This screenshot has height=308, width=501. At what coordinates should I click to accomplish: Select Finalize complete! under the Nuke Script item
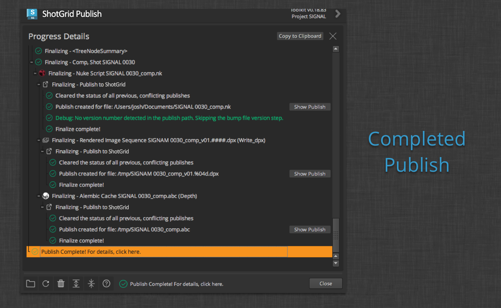78,129
